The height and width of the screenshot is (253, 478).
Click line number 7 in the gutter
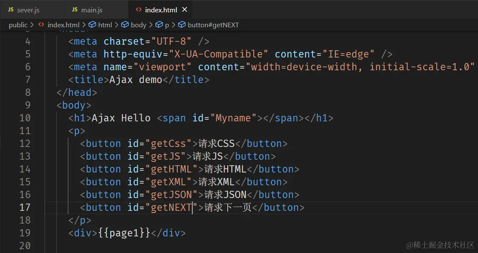tap(28, 80)
